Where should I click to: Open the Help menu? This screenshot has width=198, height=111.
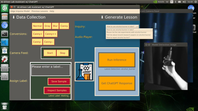(52, 11)
